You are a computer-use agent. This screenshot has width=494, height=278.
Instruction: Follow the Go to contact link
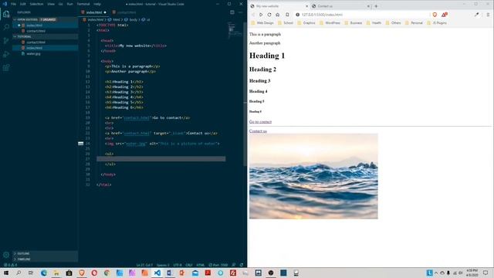(x=260, y=122)
